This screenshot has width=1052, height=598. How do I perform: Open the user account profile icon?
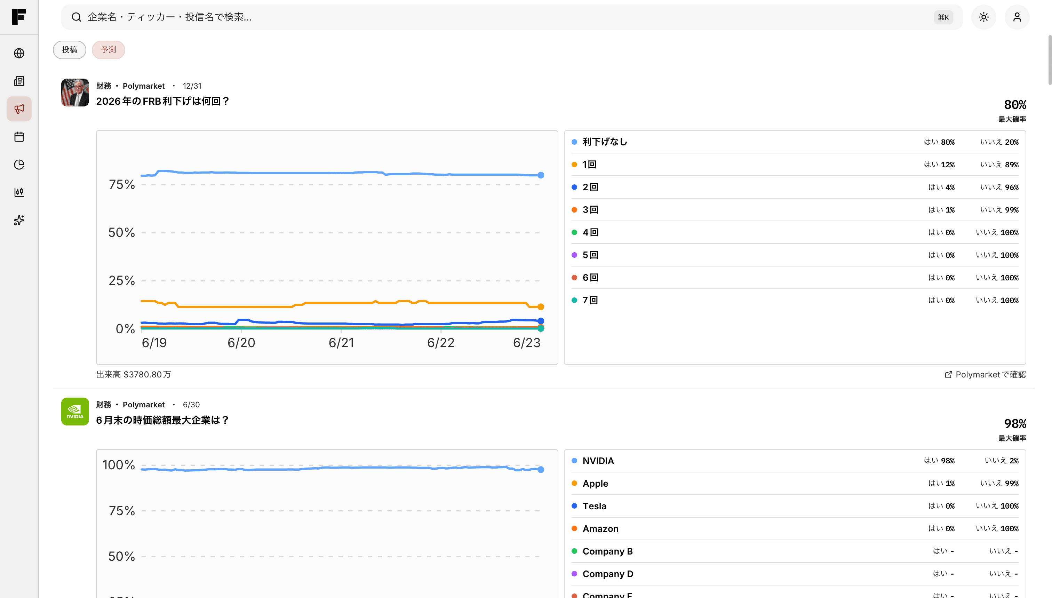click(x=1017, y=17)
